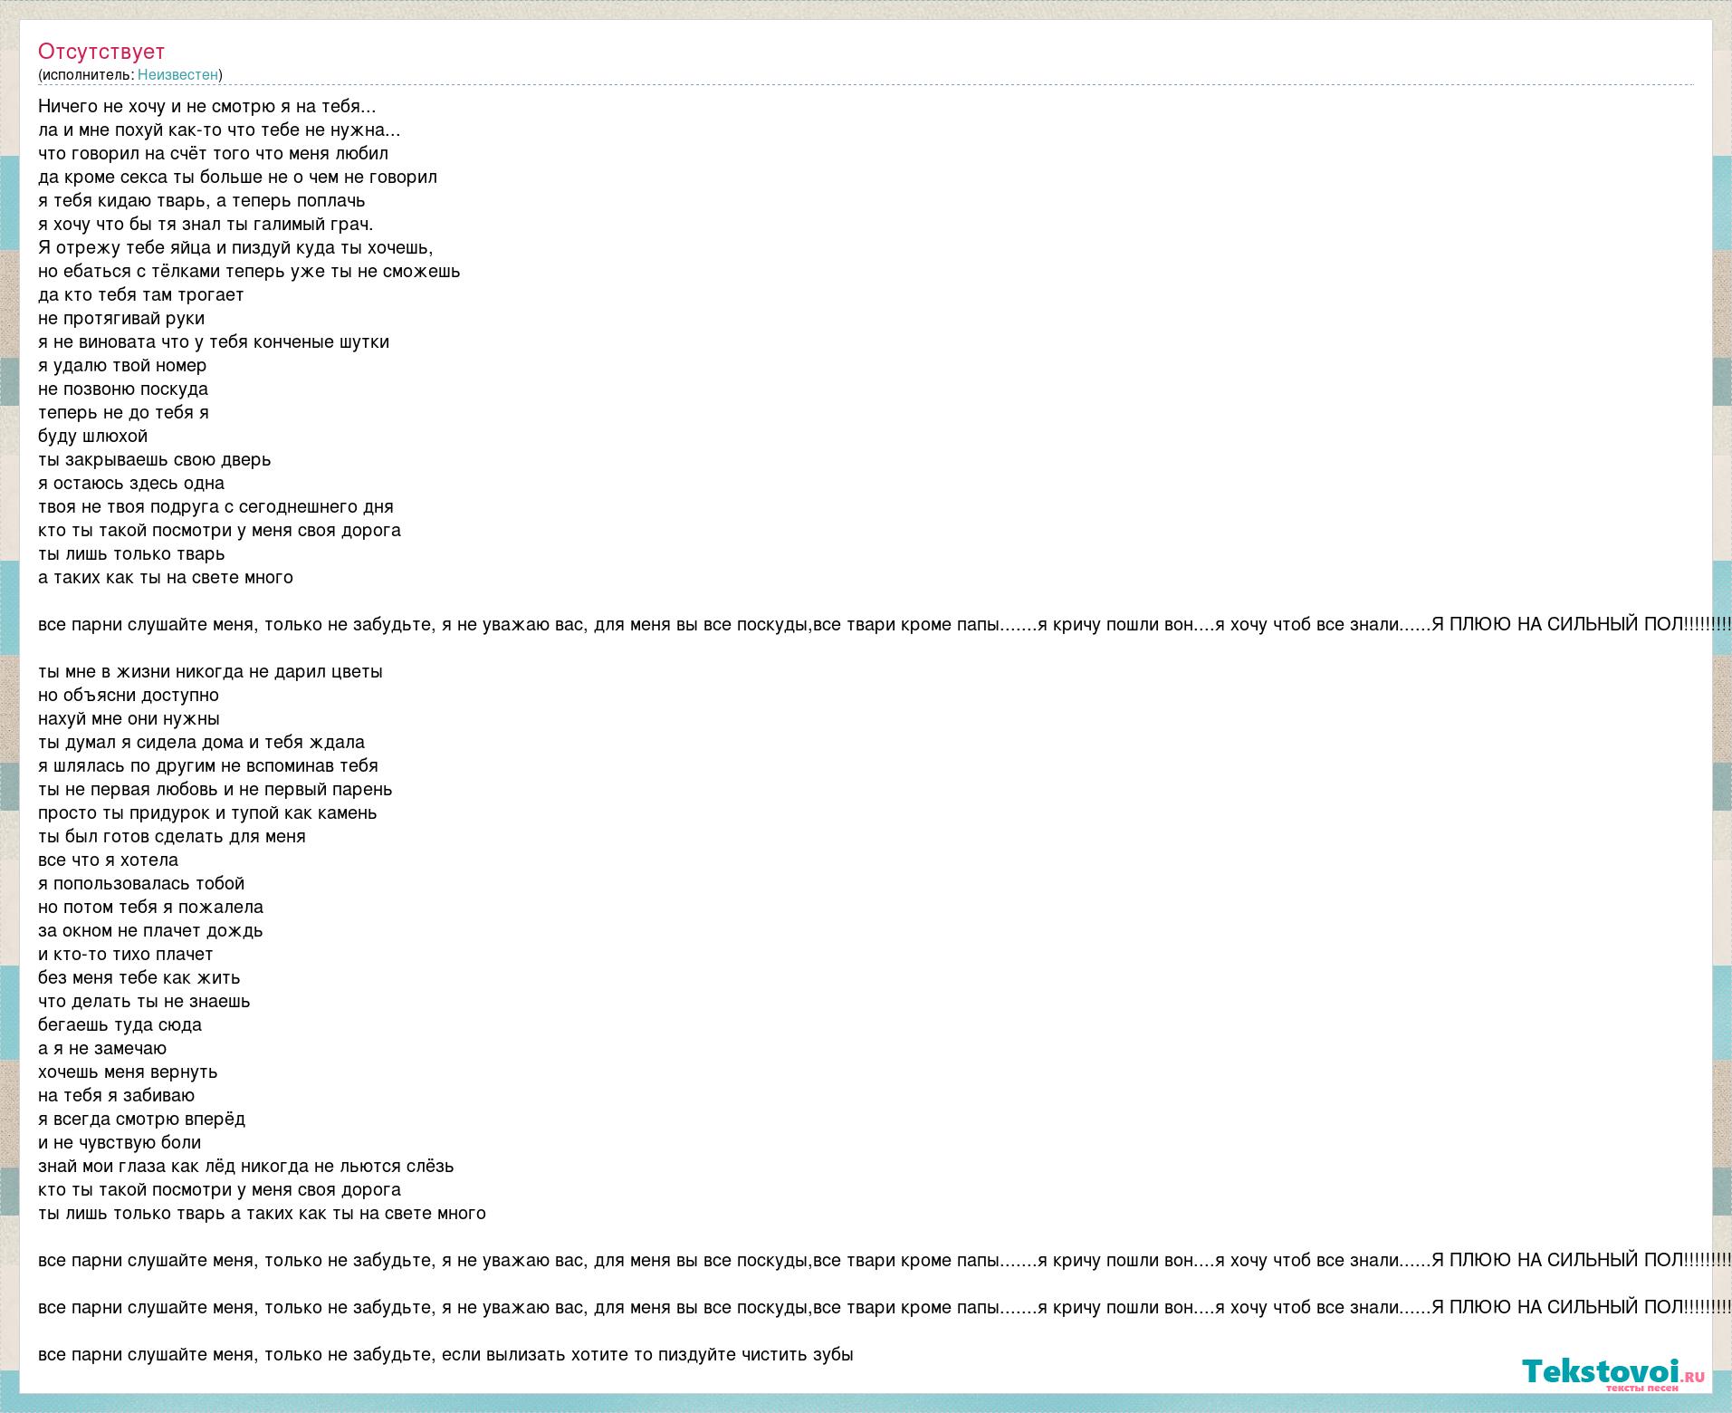Click the Tekstovoi.ru logo

coord(1613,1374)
